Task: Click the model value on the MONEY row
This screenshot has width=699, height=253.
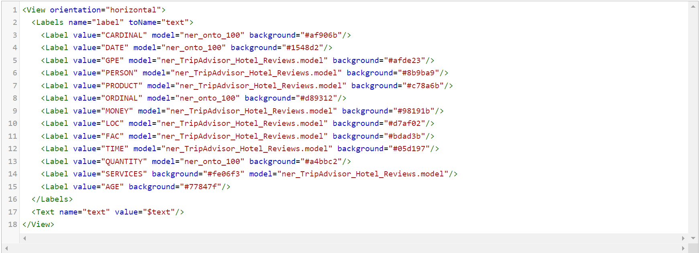Action: (251, 111)
